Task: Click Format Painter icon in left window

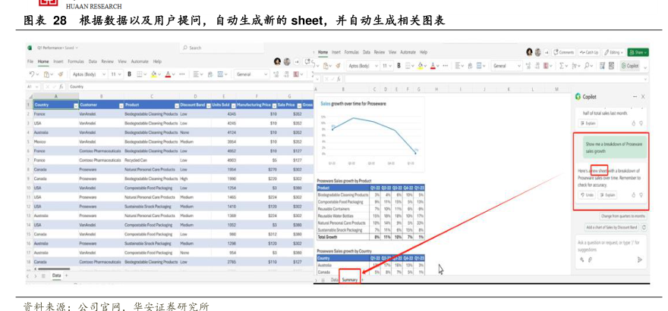Action: (61, 74)
